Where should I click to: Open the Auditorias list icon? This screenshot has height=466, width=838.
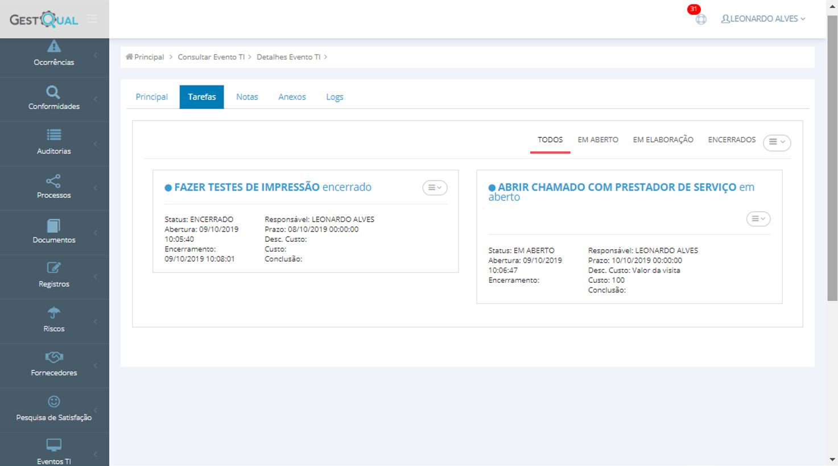[x=53, y=135]
